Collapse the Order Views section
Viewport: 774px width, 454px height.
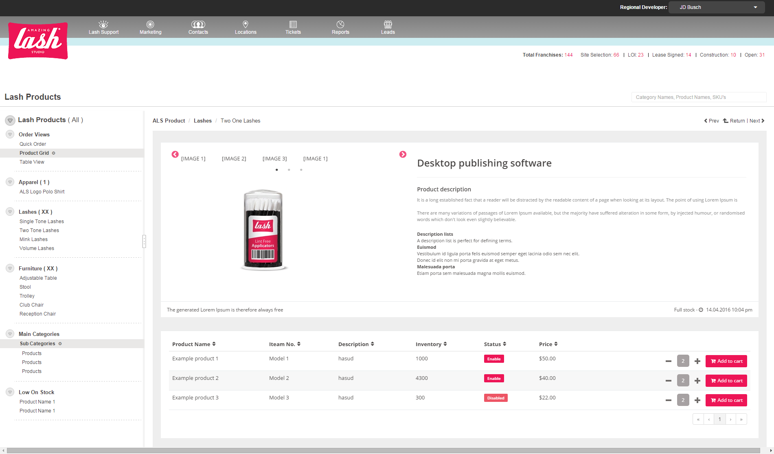10,134
